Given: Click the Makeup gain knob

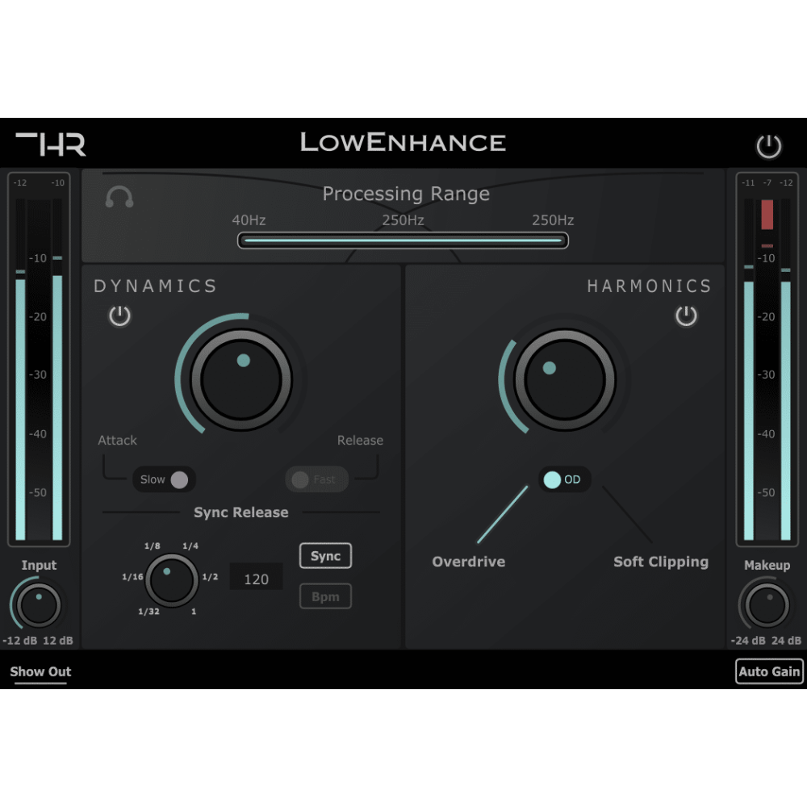Looking at the screenshot, I should 767,605.
